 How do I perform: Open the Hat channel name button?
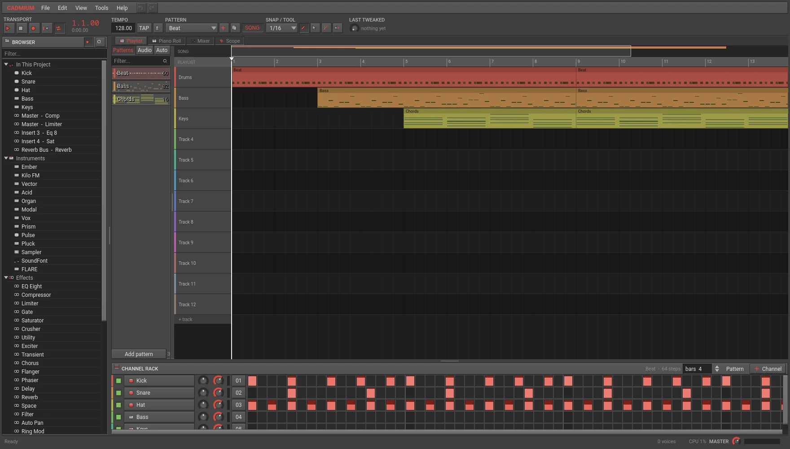click(x=159, y=405)
